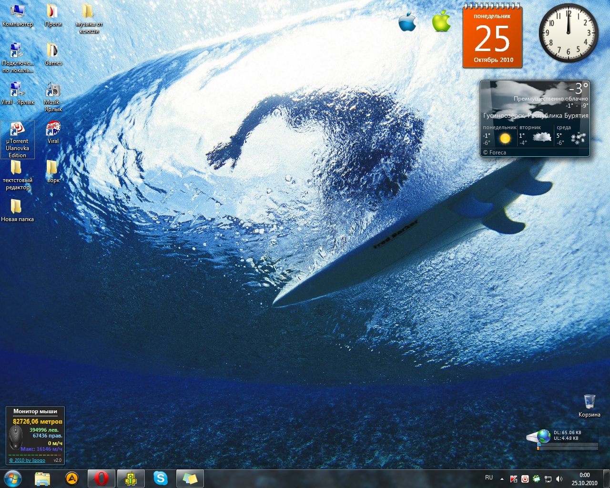Show hidden tray icons with the arrow

pyautogui.click(x=502, y=478)
